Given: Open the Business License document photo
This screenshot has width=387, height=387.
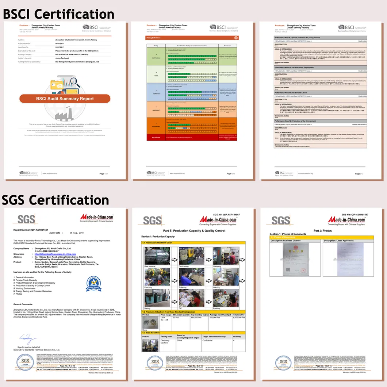Looking at the screenshot, I should (x=295, y=259).
